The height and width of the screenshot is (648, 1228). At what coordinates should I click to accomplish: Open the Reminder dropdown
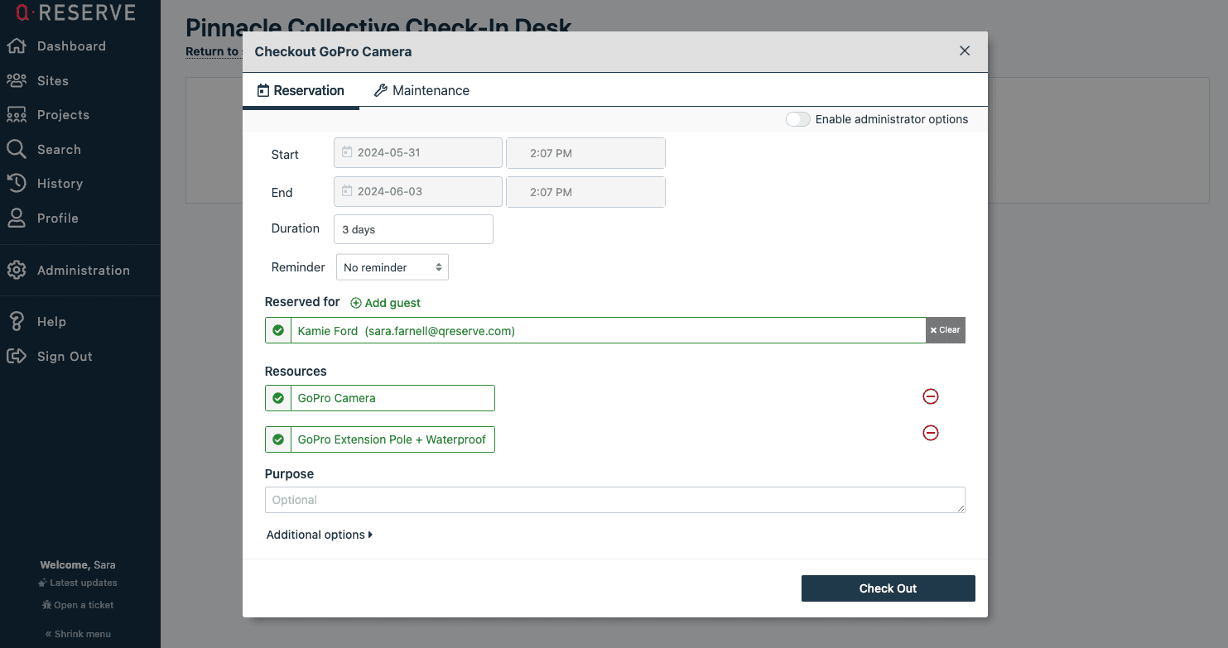[392, 267]
